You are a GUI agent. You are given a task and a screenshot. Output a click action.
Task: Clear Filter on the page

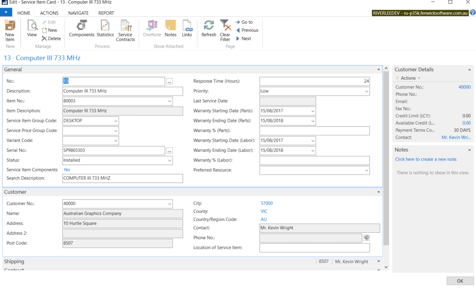pyautogui.click(x=225, y=31)
